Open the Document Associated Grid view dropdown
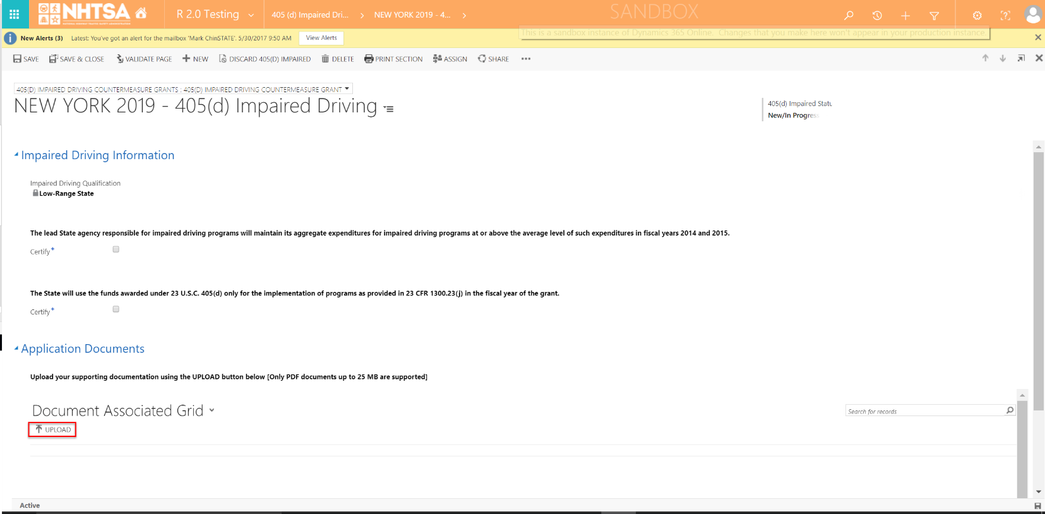1045x514 pixels. [212, 410]
